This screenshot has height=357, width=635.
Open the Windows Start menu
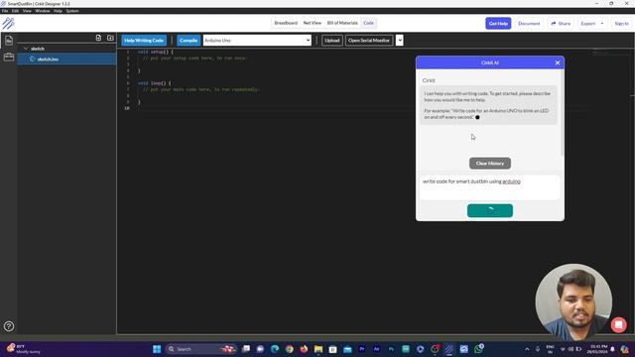click(157, 349)
